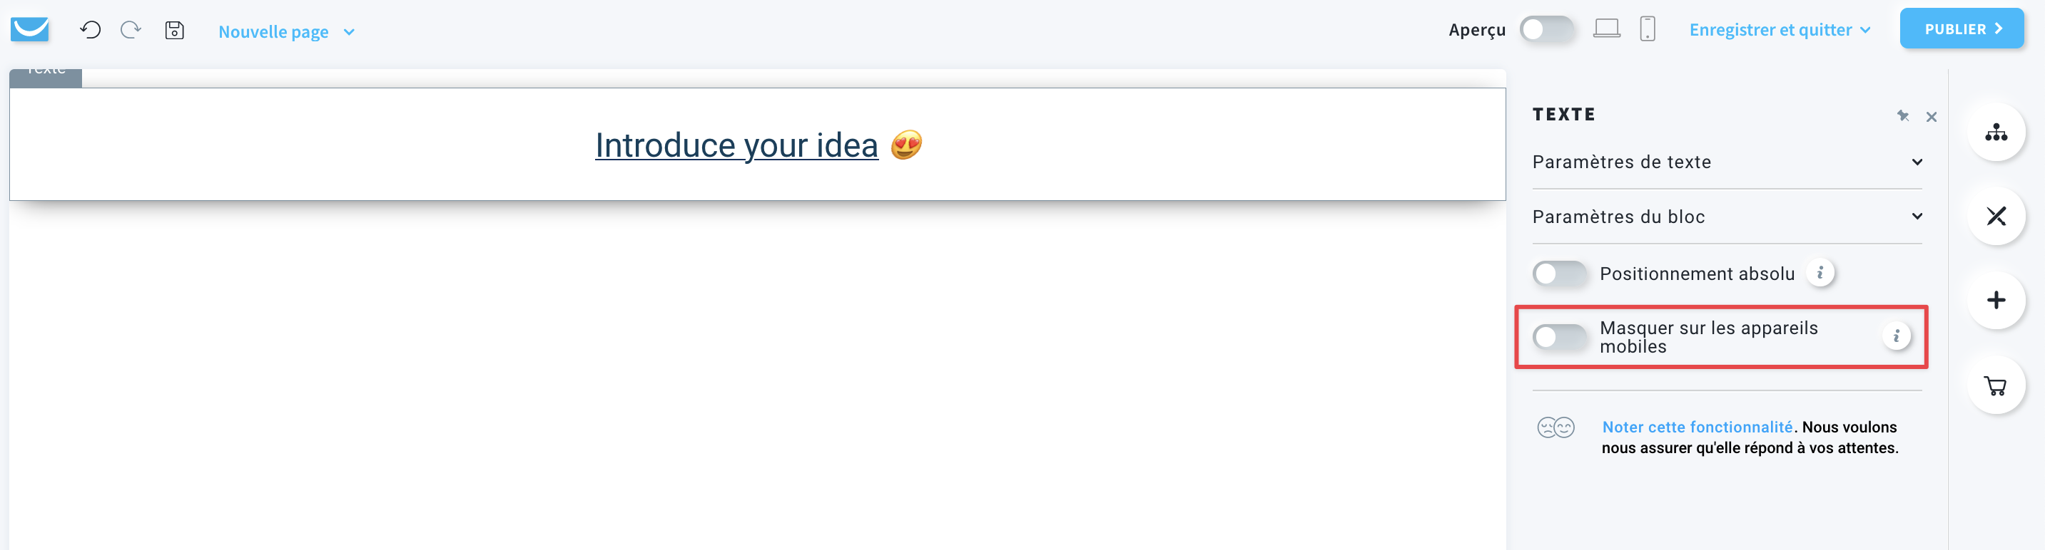Save the page using the floppy disk icon
This screenshot has height=550, width=2045.
click(x=175, y=30)
